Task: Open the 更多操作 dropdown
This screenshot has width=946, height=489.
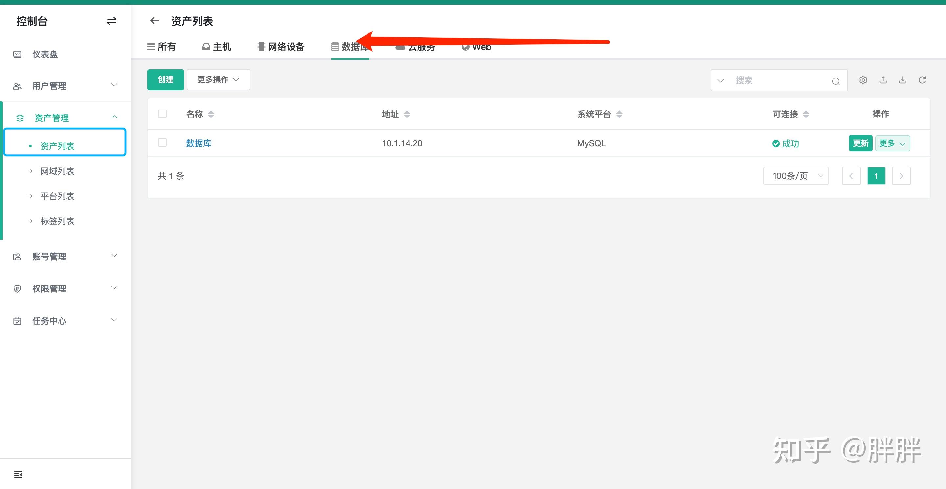Action: [218, 79]
